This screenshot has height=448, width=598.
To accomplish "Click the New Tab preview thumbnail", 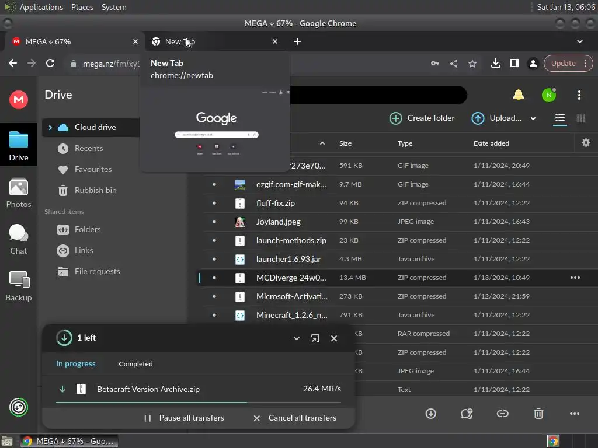I will click(x=216, y=128).
